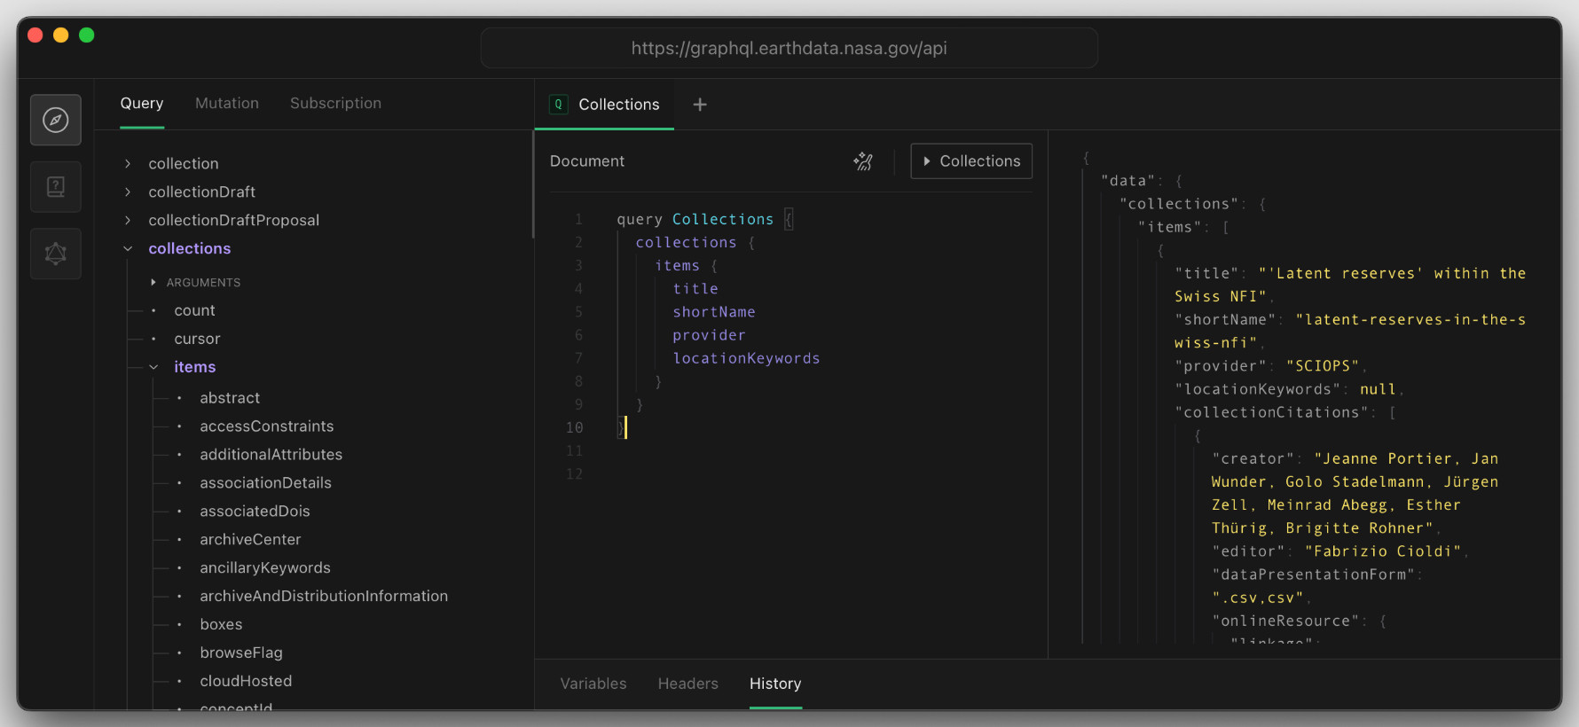Click 'provider' on editor line 6
Image resolution: width=1579 pixels, height=727 pixels.
[x=710, y=334]
